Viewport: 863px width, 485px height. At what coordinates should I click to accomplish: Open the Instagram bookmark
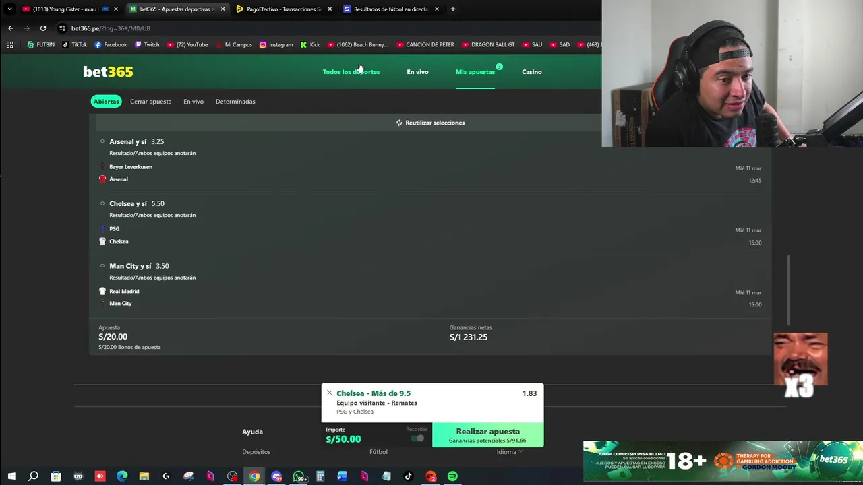pyautogui.click(x=276, y=45)
